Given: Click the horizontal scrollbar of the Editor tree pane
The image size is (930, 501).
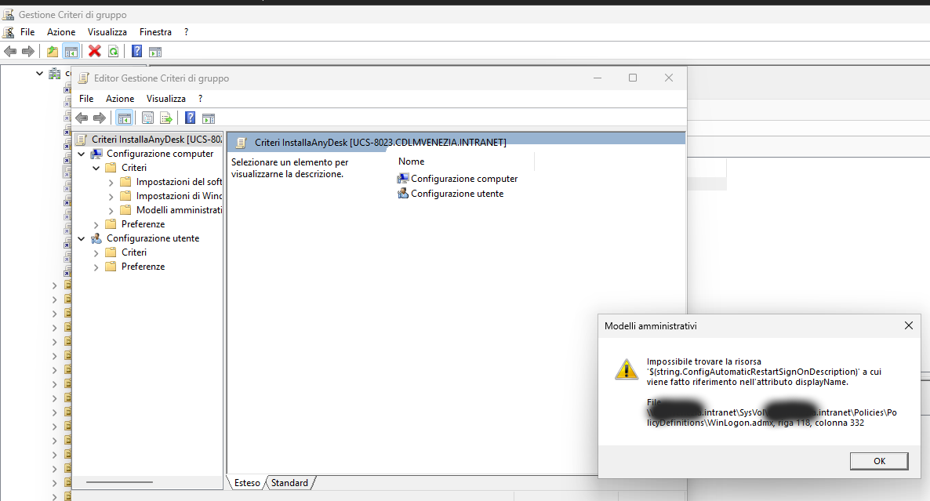Looking at the screenshot, I should click(x=119, y=482).
